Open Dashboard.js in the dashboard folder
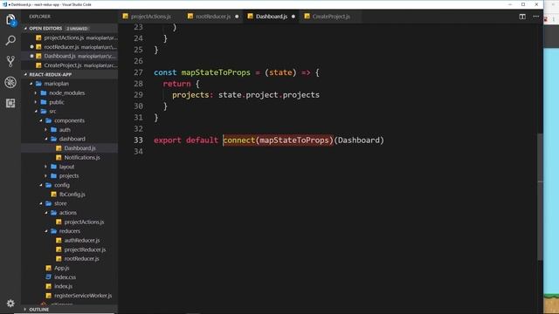This screenshot has height=314, width=559. (70, 148)
